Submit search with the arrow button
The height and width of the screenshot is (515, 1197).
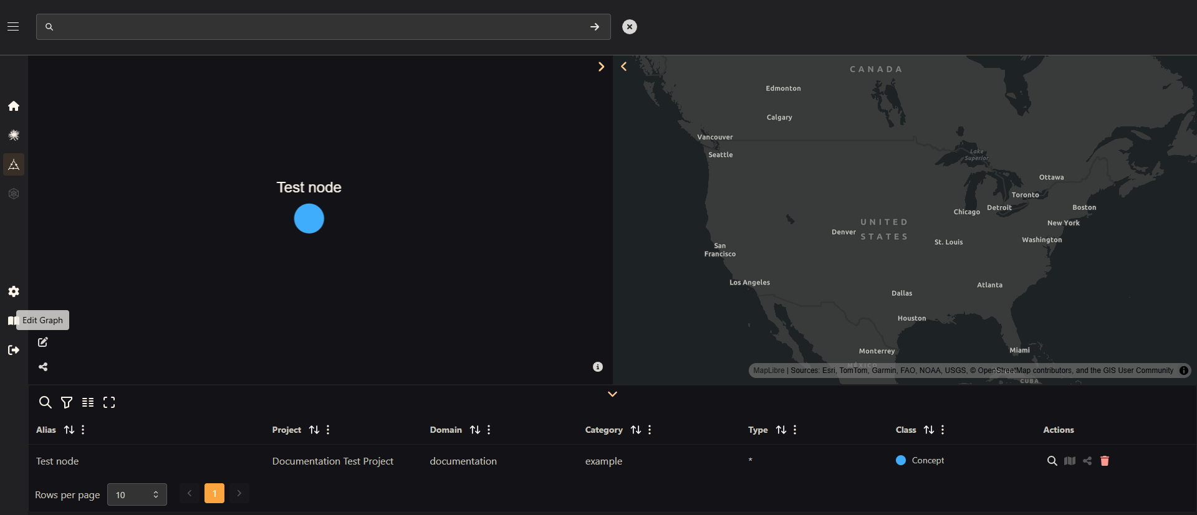595,27
